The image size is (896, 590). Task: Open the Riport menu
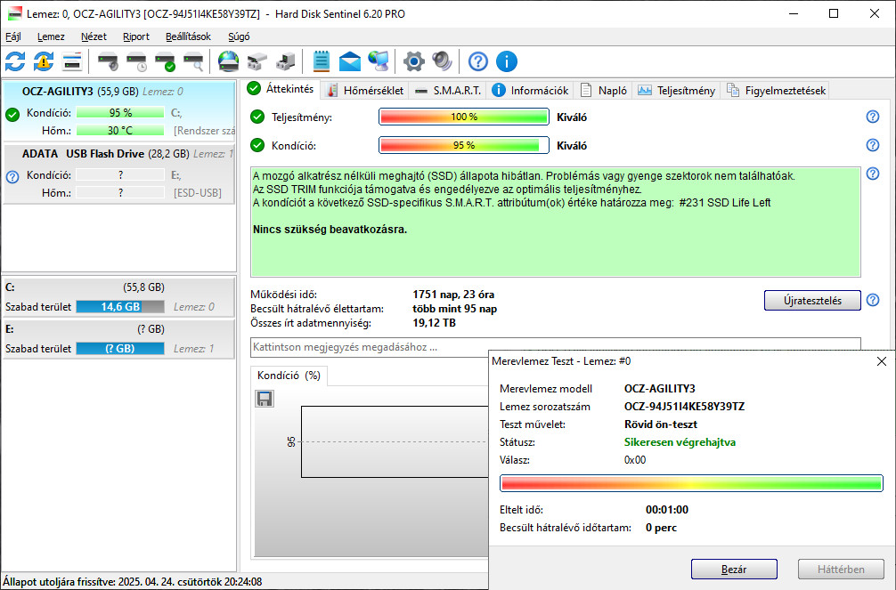136,36
